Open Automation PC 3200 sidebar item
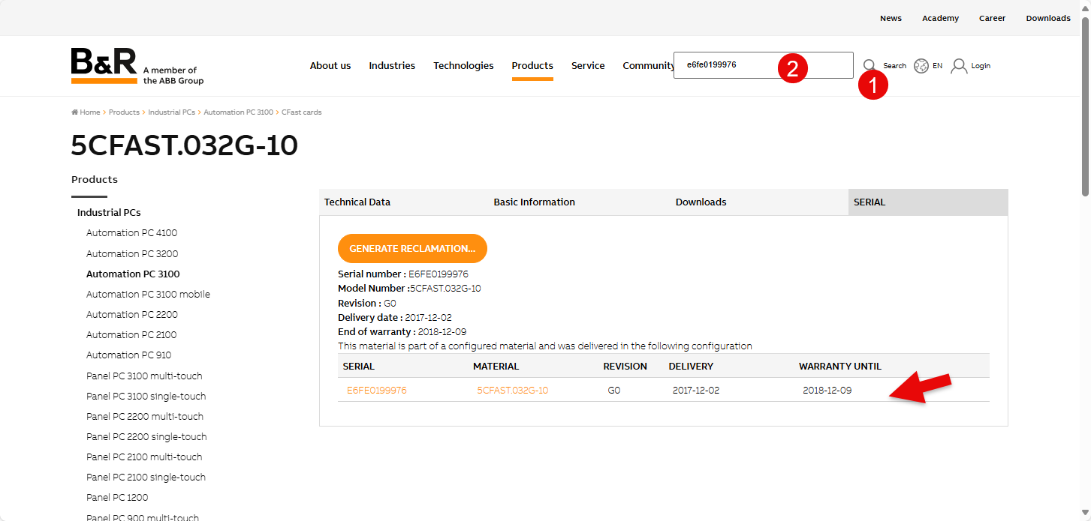1091x521 pixels. coord(132,253)
